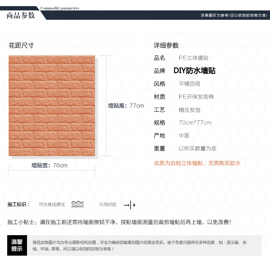Select the material value PE环保发泡棉

196,97
